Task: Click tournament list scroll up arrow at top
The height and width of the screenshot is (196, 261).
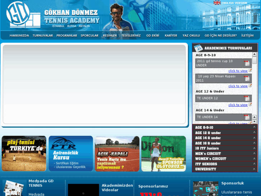Action: 254,54
